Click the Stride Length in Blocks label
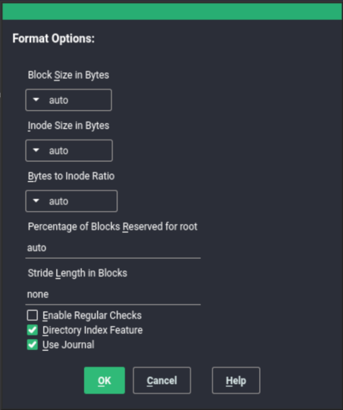The height and width of the screenshot is (410, 343). 78,273
